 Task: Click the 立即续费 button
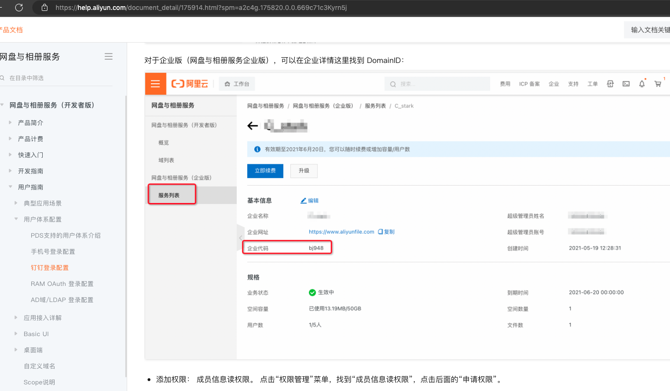265,170
